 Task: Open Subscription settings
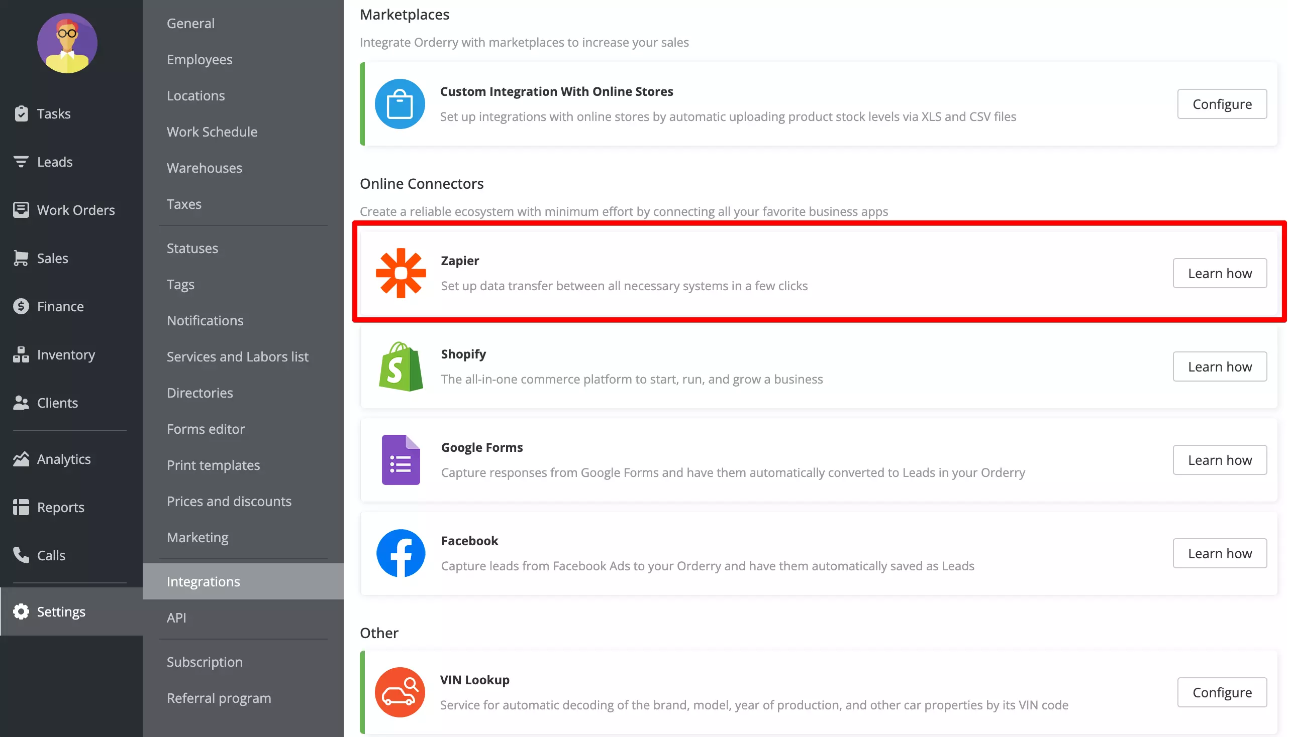tap(243, 662)
